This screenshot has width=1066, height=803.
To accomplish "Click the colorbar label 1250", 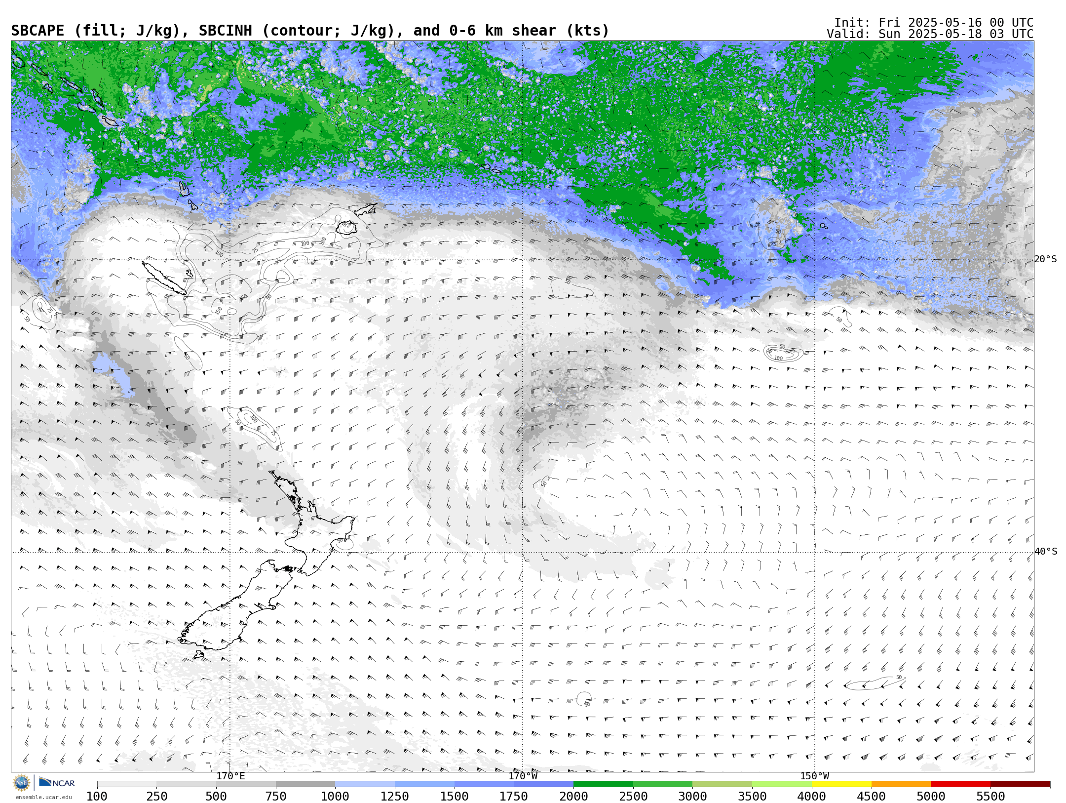I will coord(395,797).
